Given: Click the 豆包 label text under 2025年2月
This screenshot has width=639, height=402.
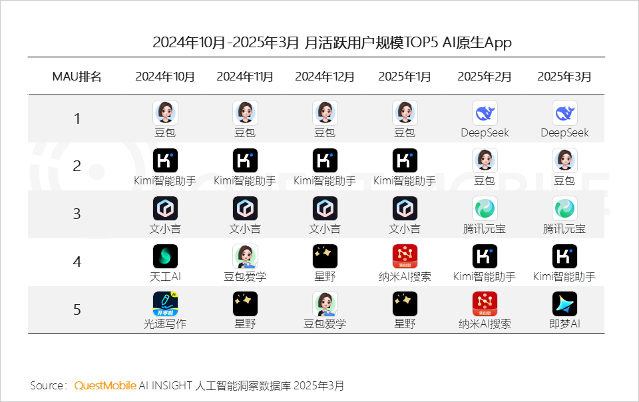Looking at the screenshot, I should [x=485, y=180].
